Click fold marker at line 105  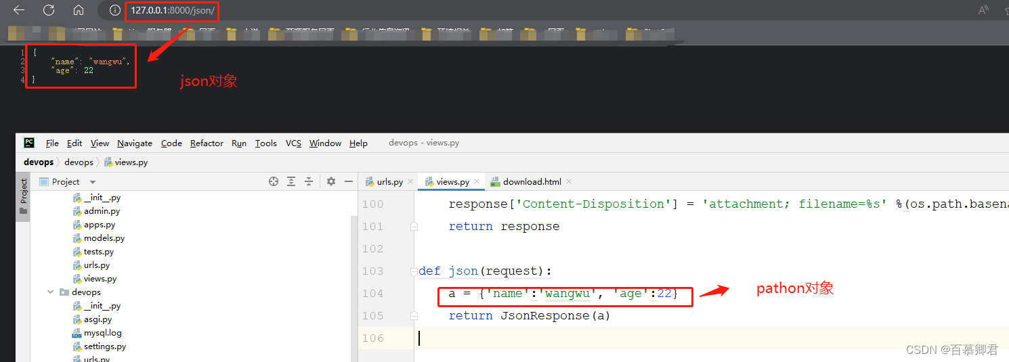[x=413, y=316]
